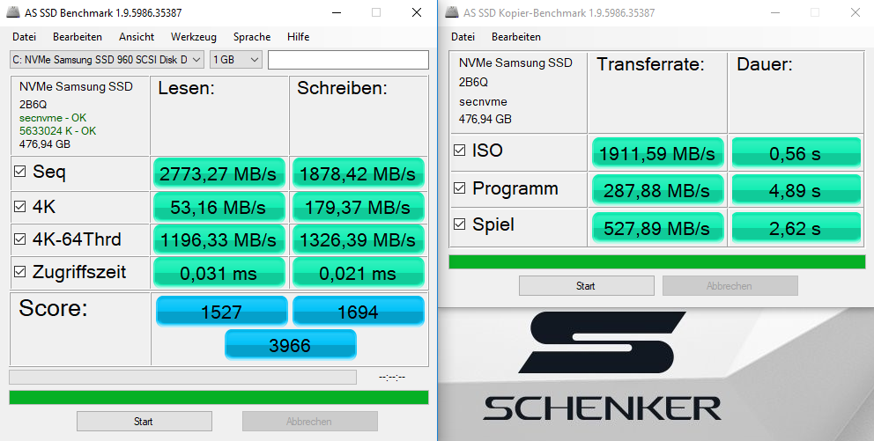Click the empty text field beside the size dropdown
This screenshot has height=441, width=874.
[x=348, y=60]
